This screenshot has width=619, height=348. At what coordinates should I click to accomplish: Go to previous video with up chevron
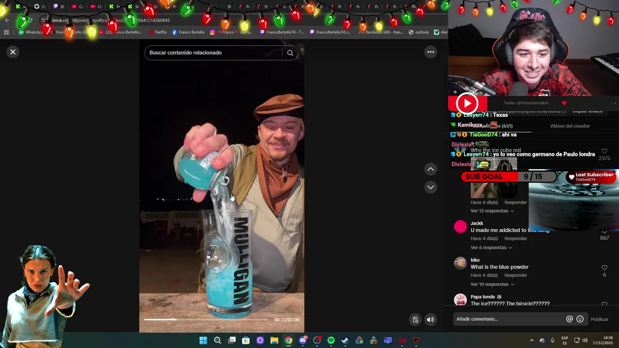coord(430,169)
